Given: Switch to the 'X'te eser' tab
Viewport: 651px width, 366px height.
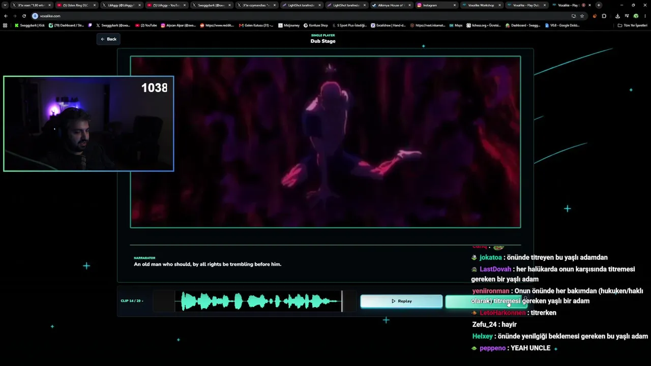Looking at the screenshot, I should 32,5.
